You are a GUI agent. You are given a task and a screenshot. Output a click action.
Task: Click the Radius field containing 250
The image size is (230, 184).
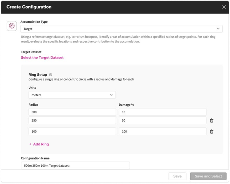coord(72,120)
